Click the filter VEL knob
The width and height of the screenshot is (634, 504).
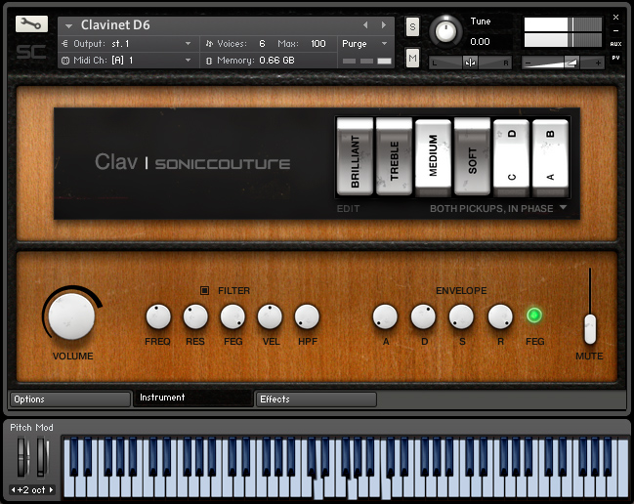click(x=270, y=316)
